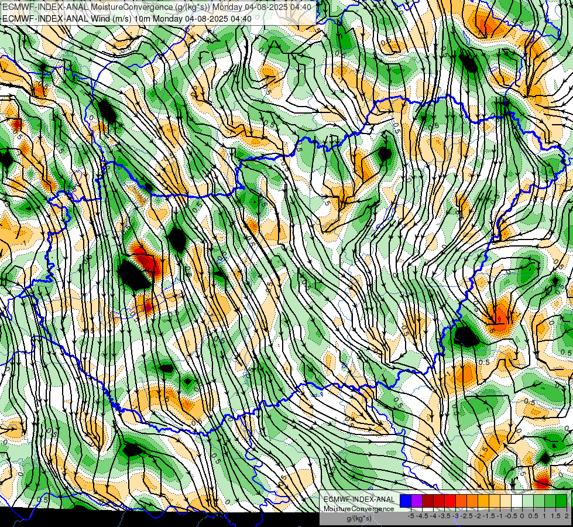Click the legend tick label -2.5
This screenshot has width=573, height=527.
(x=466, y=516)
